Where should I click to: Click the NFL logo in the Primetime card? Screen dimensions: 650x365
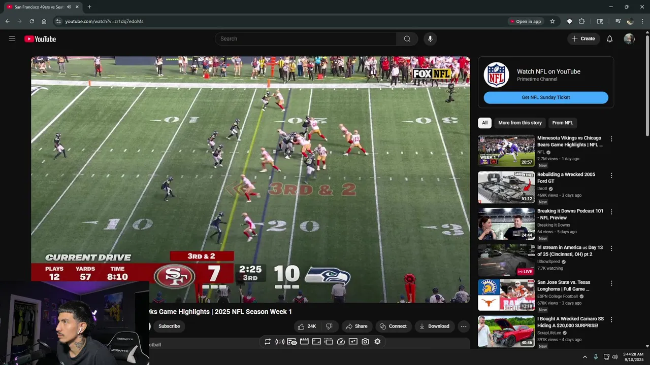pyautogui.click(x=496, y=75)
